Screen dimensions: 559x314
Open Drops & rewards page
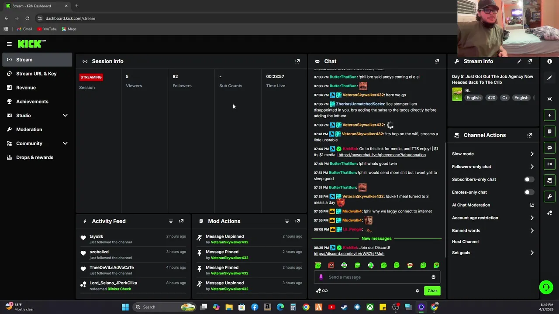pos(37,157)
